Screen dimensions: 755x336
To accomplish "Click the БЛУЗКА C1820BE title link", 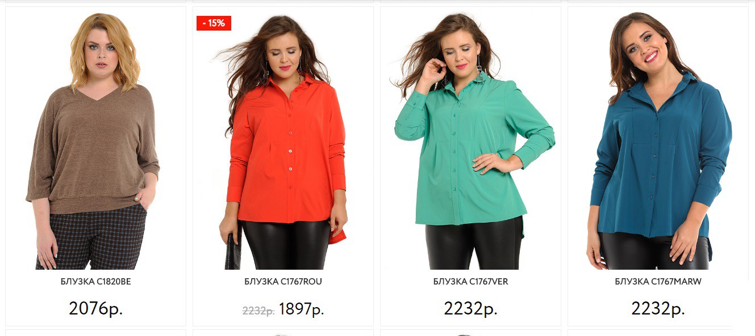I will (x=95, y=282).
